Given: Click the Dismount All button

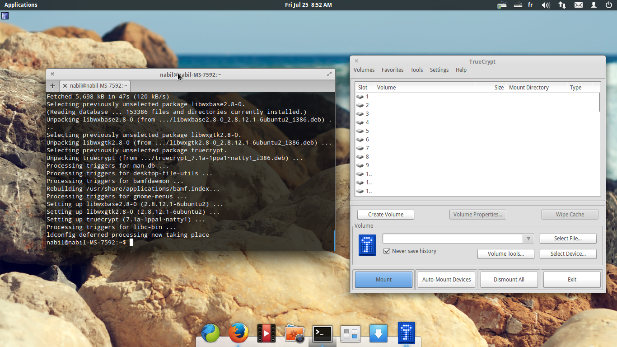Looking at the screenshot, I should 509,280.
